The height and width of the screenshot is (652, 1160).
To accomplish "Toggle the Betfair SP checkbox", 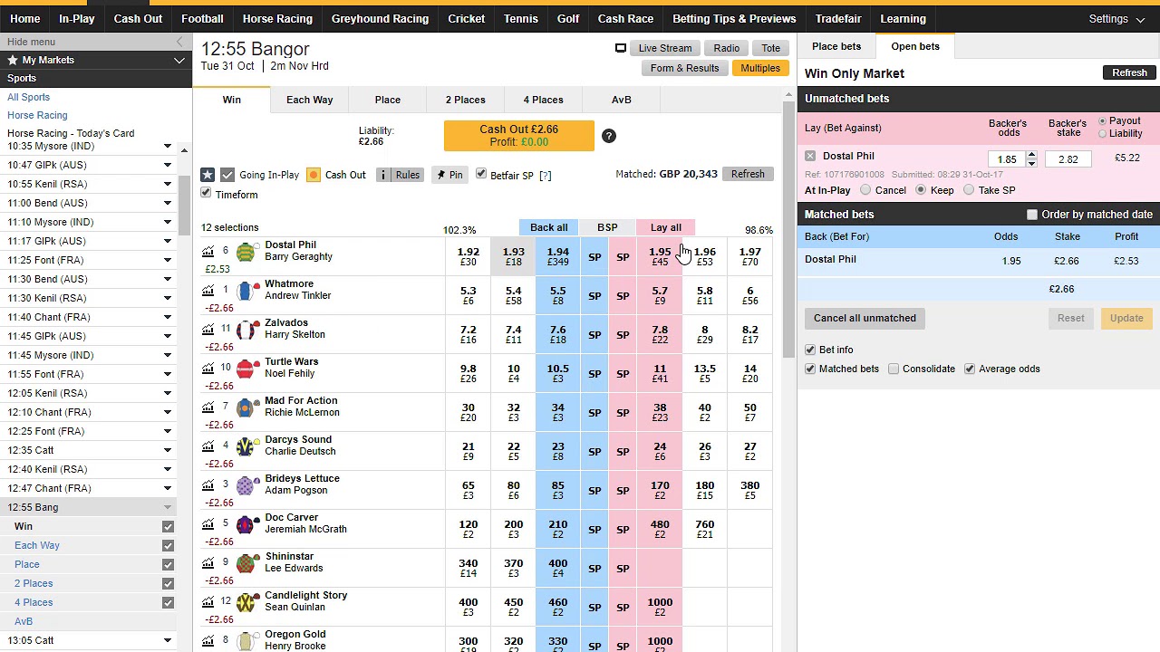I will point(481,174).
